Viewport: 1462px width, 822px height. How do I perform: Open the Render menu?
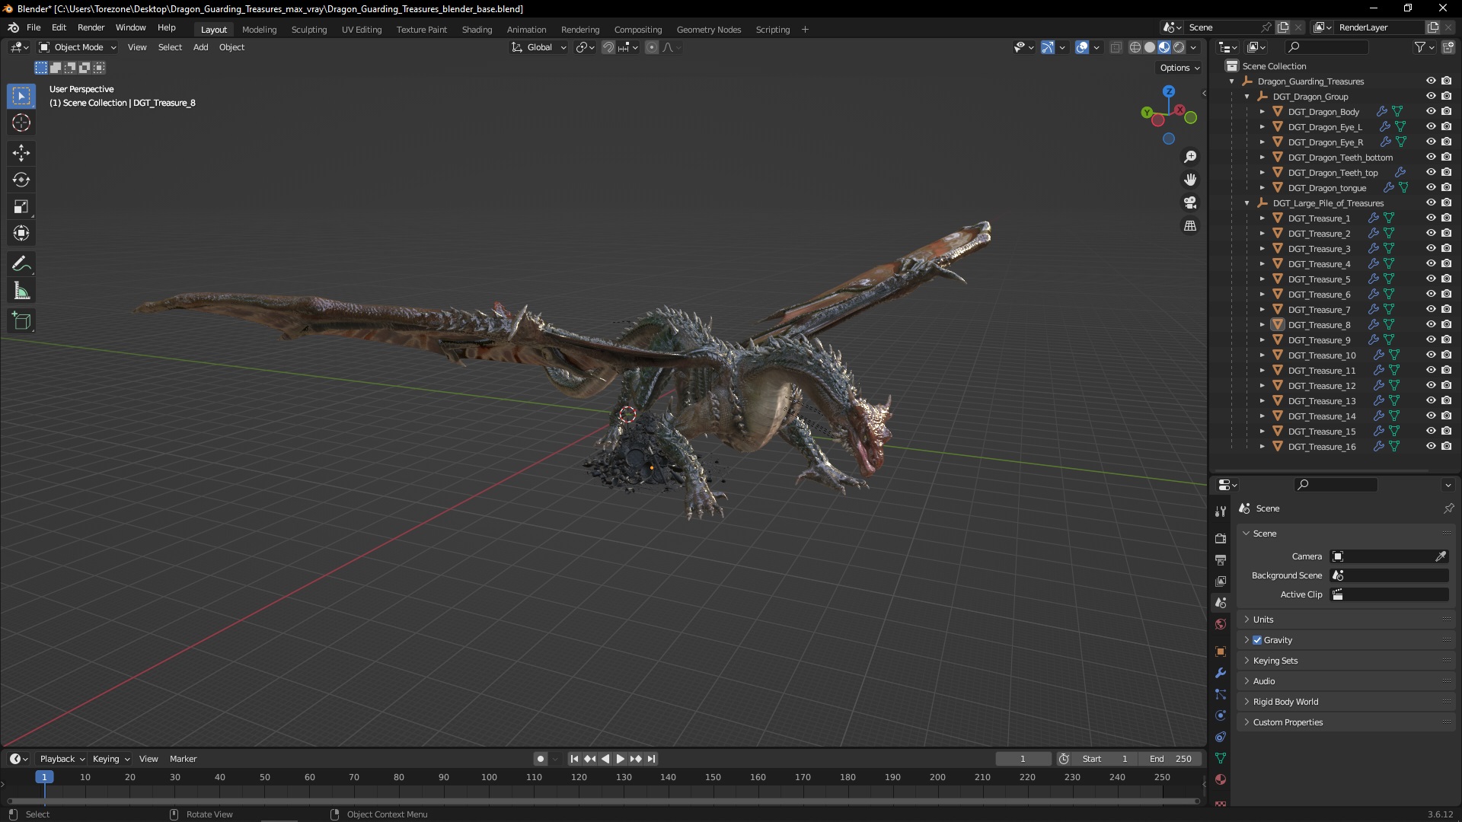91,27
